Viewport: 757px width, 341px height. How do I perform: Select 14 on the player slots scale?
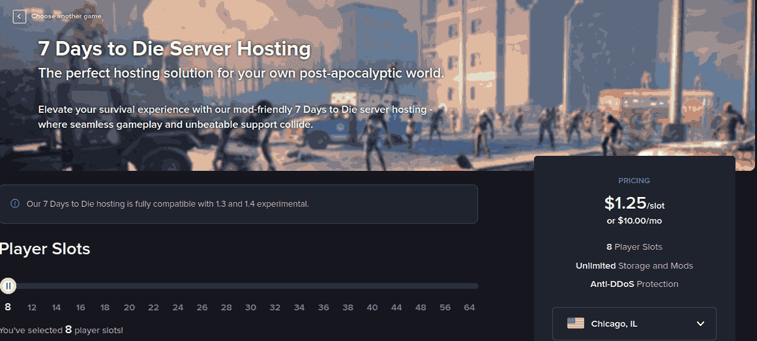57,307
